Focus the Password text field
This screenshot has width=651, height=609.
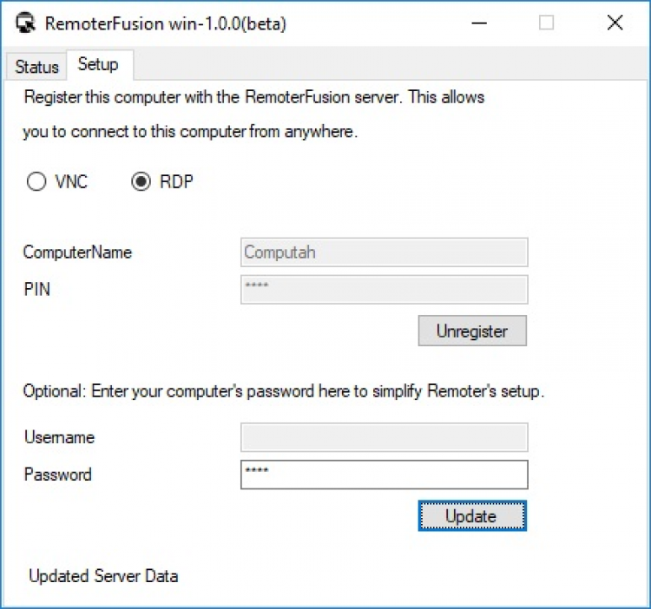coord(384,475)
